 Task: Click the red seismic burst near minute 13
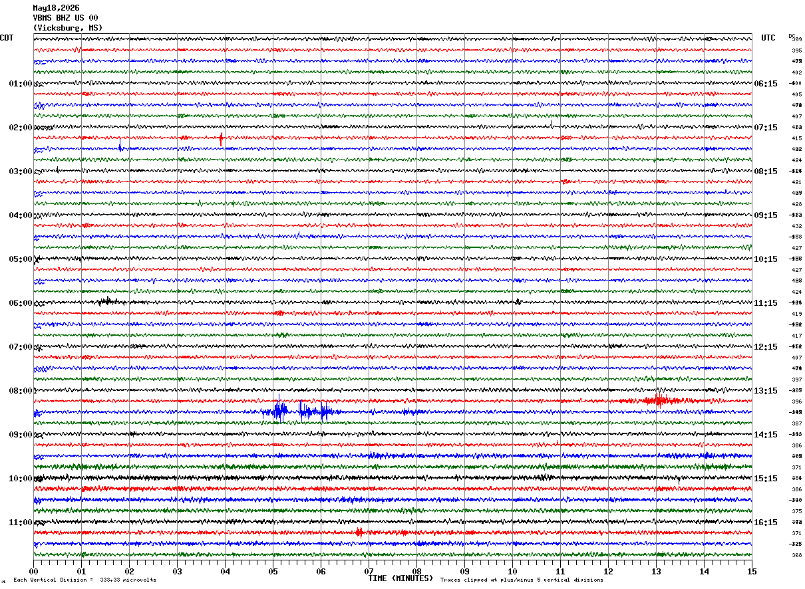pos(659,400)
